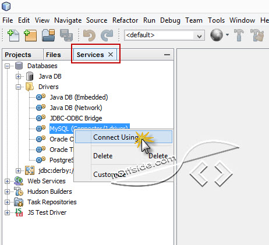Click the globe browser icon in toolbar
The width and height of the screenshot is (269, 245).
(217, 35)
